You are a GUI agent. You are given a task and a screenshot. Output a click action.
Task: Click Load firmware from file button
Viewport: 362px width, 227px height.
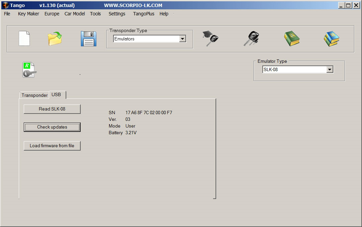tap(52, 146)
